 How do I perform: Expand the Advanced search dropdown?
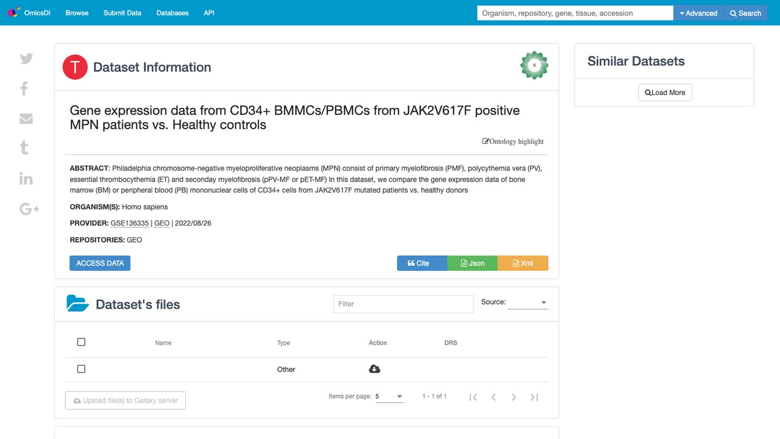(698, 13)
